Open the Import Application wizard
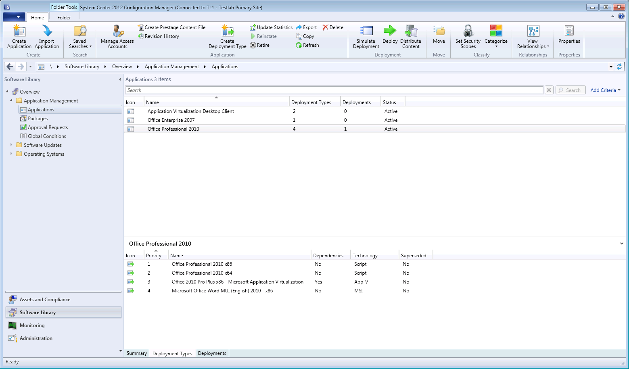Screen dimensions: 629x369 tap(47, 37)
